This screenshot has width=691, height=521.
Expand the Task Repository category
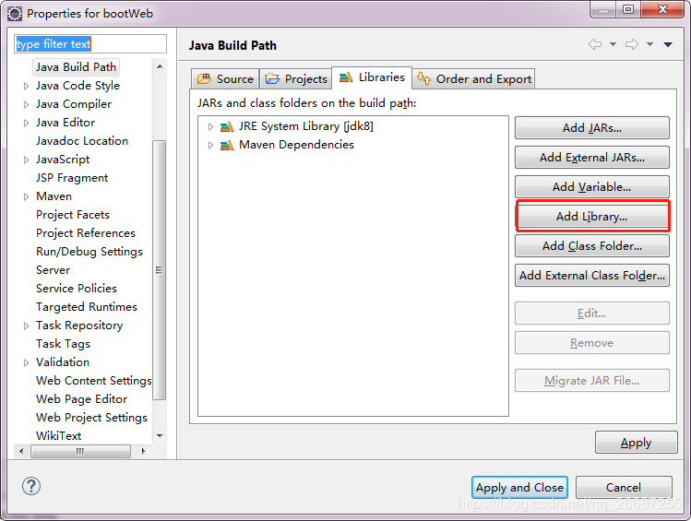click(26, 326)
